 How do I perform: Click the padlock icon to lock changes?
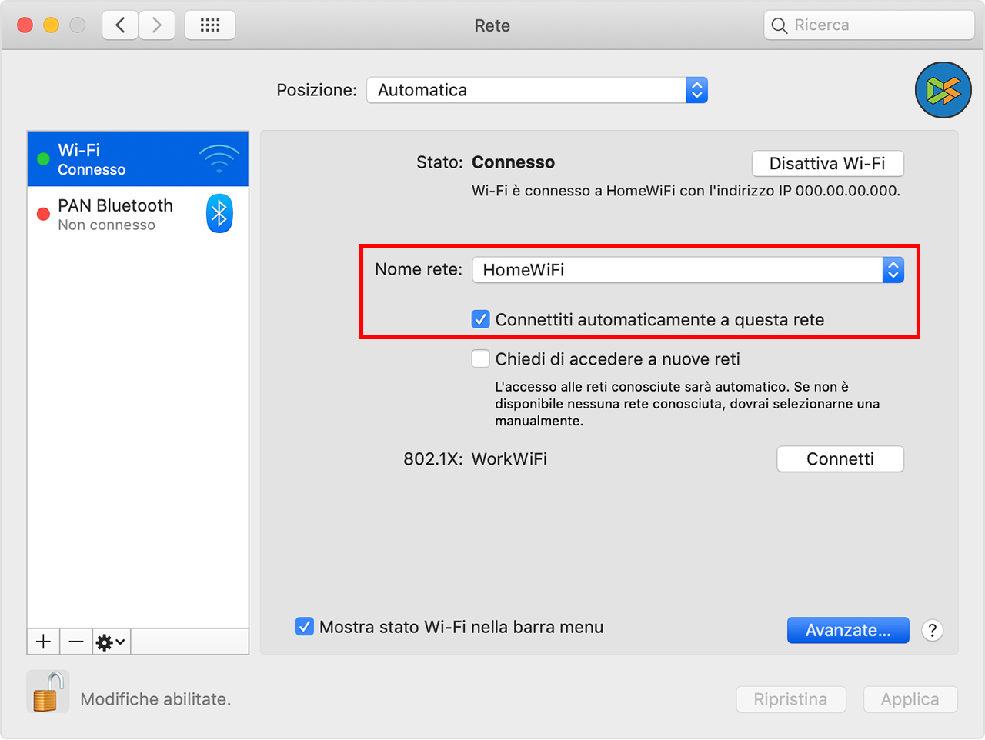click(47, 692)
